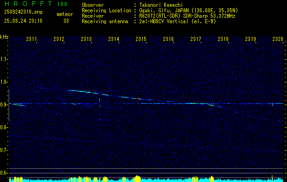Click the 0.8 kHz frequency label
This screenshot has height=182, width=287.
[x=4, y=127]
